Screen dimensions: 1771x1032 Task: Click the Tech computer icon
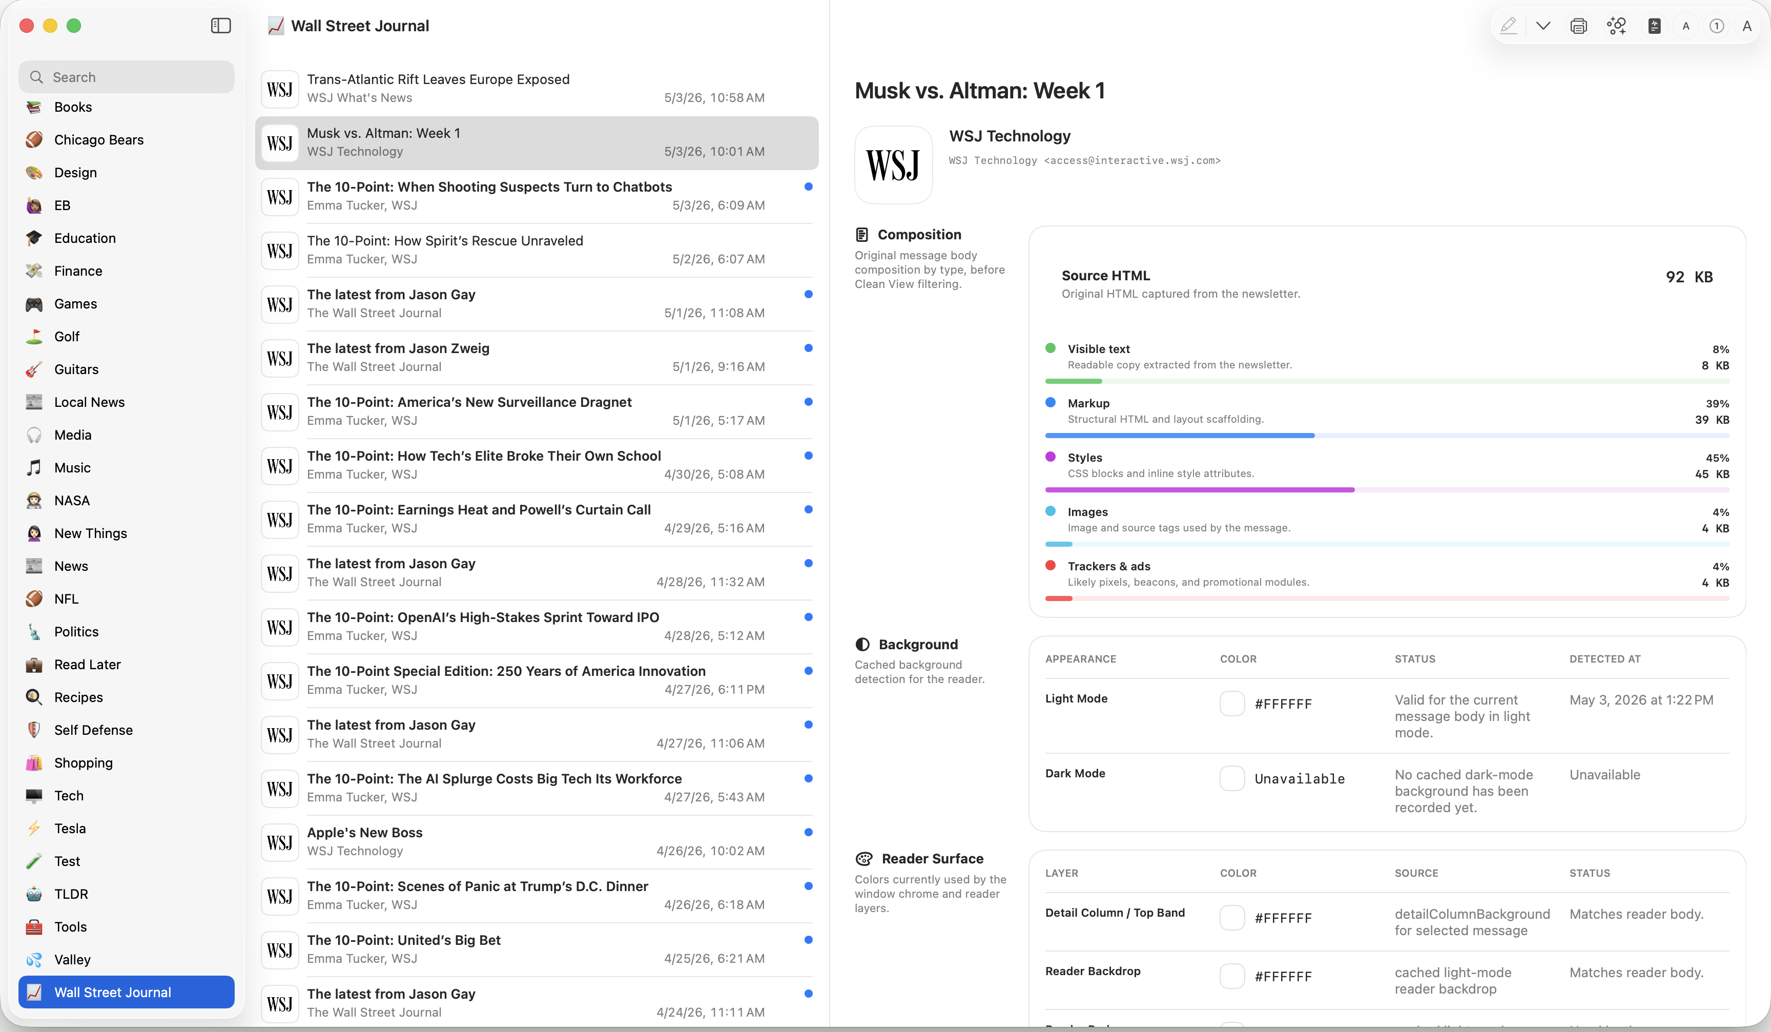[x=34, y=795]
